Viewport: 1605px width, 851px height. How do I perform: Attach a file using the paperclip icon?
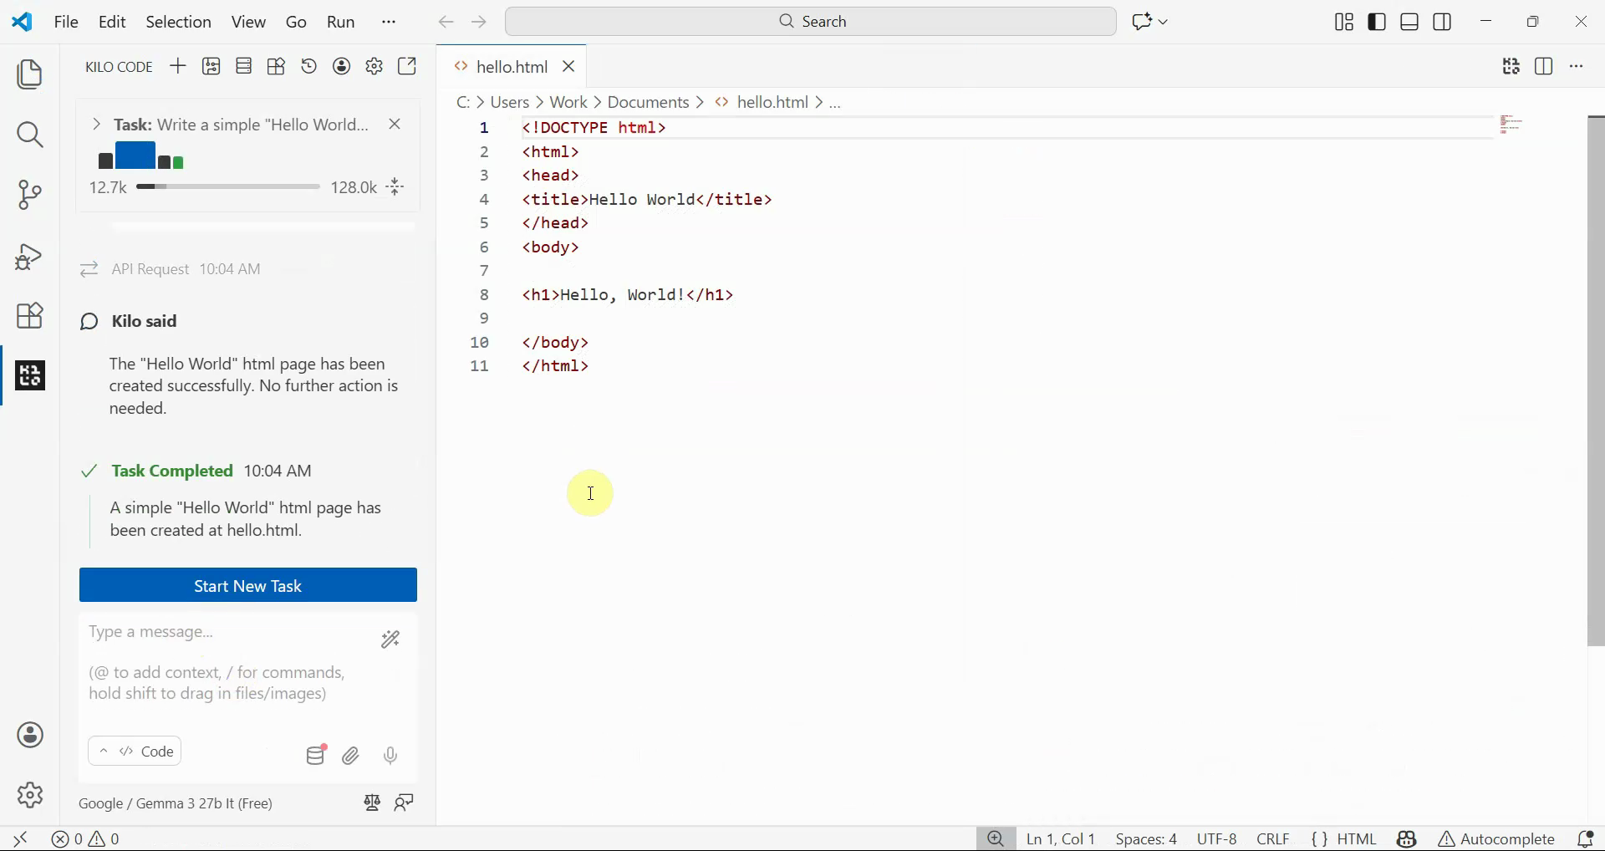coord(351,757)
